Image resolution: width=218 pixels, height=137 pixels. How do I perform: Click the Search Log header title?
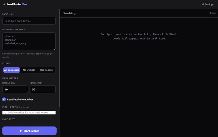coord(69,13)
